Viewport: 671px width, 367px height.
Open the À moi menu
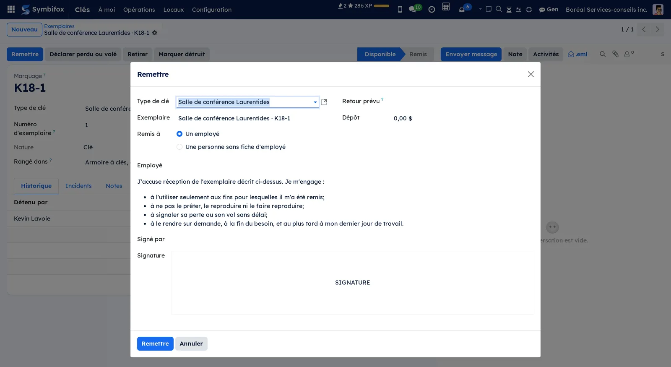click(107, 10)
